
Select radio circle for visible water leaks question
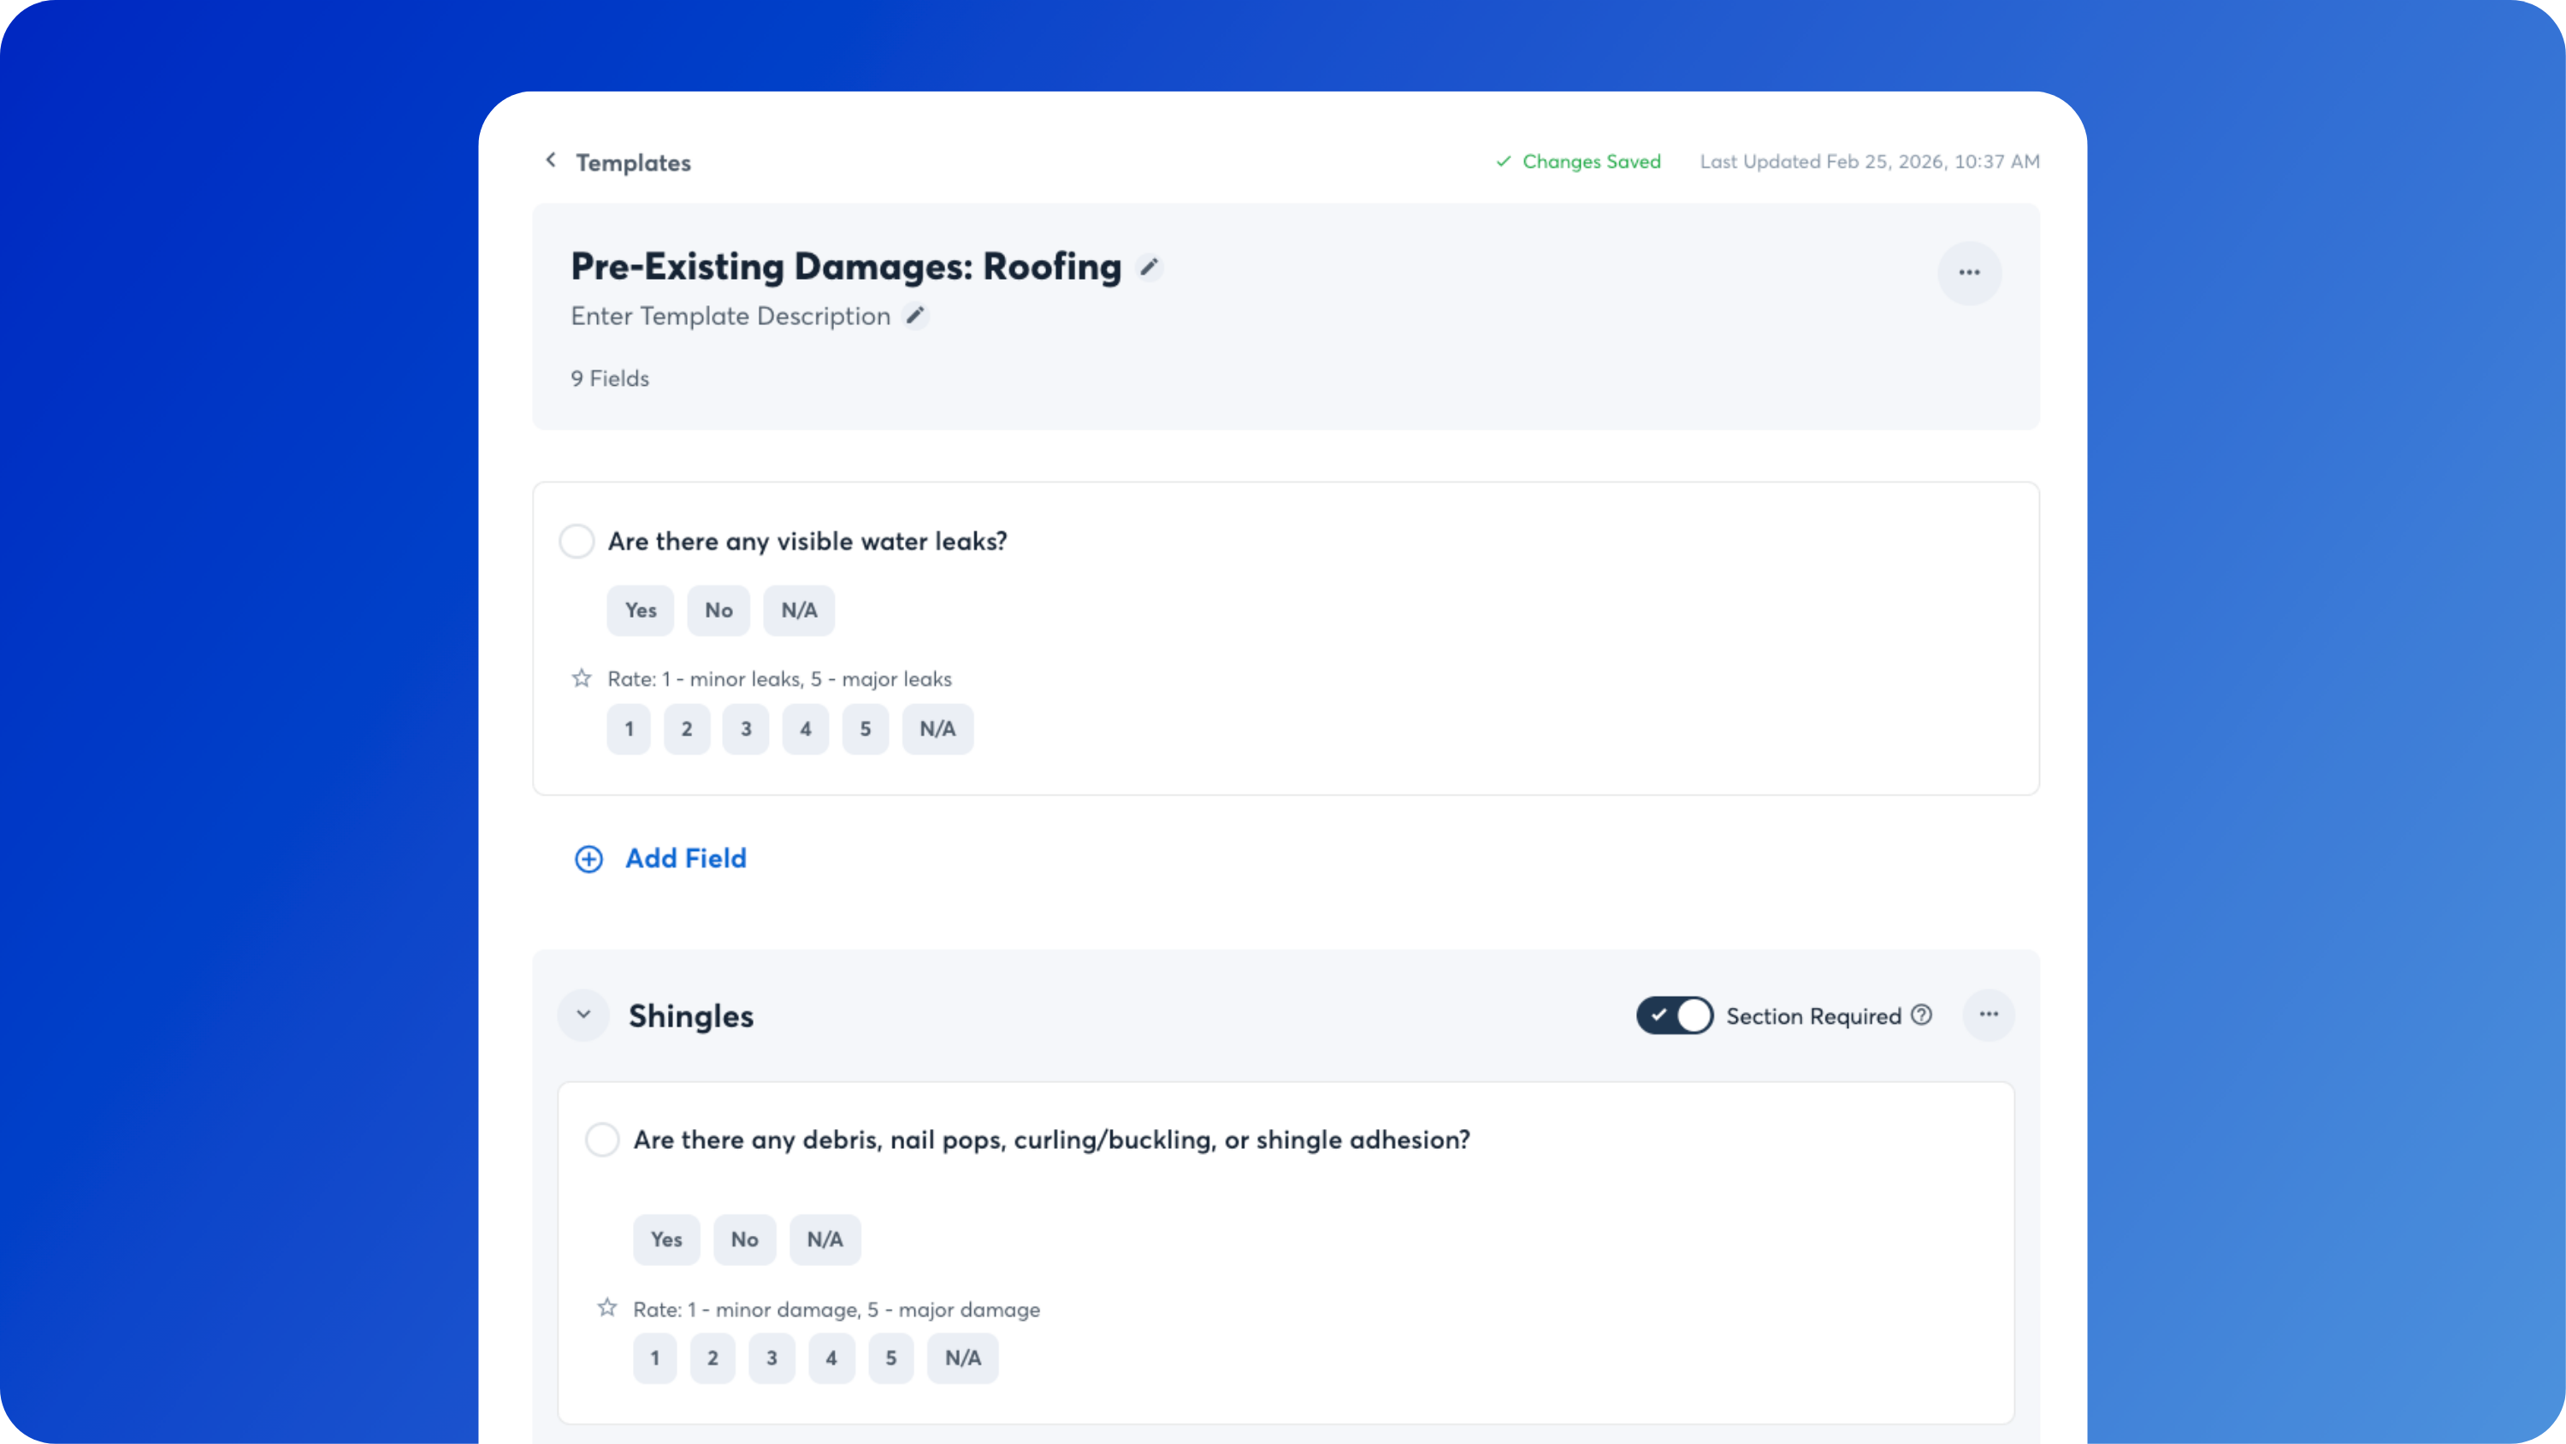click(576, 541)
